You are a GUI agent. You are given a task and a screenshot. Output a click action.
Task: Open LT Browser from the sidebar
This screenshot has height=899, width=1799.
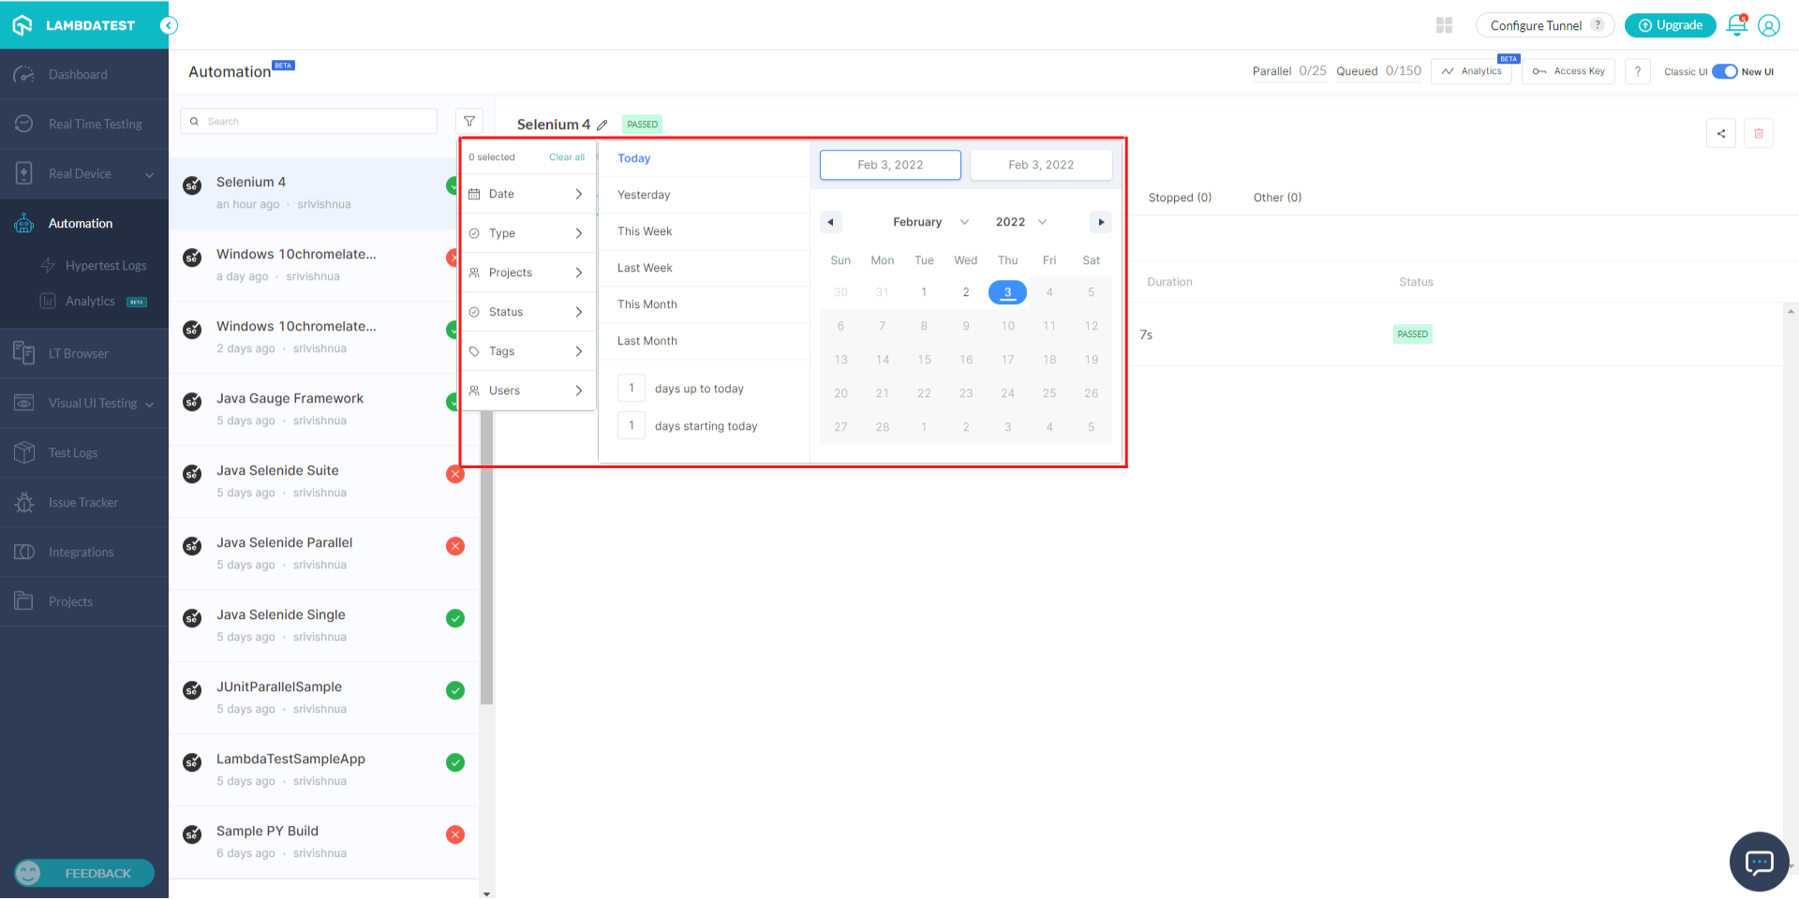pyautogui.click(x=84, y=353)
